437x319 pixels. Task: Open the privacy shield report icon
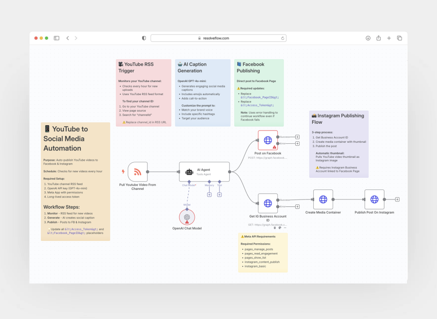pos(144,38)
